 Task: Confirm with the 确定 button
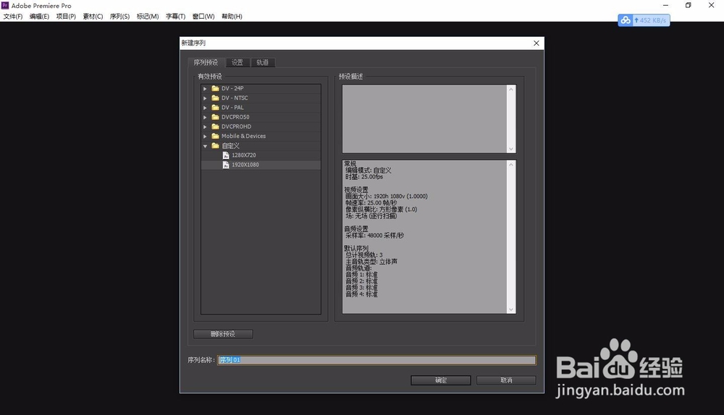tap(441, 380)
